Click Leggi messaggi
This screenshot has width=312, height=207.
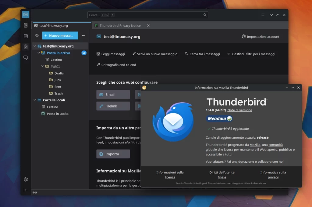(x=111, y=54)
